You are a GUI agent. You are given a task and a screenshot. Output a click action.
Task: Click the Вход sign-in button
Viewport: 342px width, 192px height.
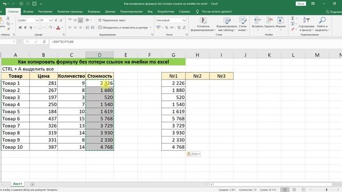pos(301,4)
